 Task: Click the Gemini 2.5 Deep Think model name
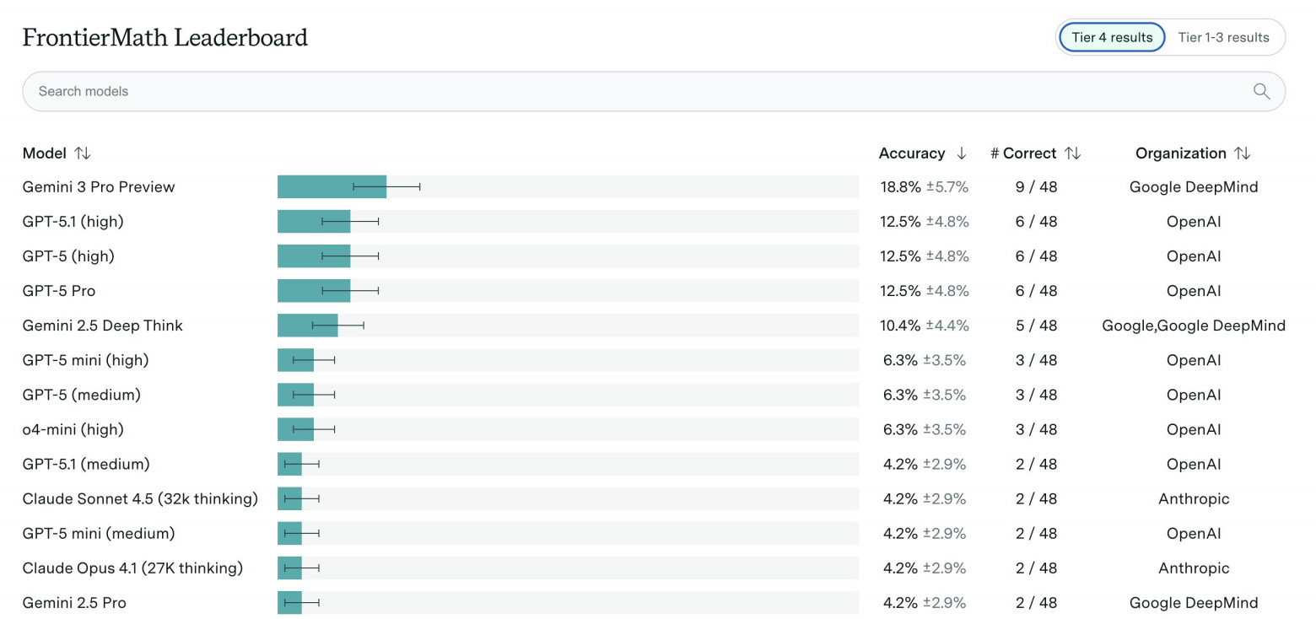click(x=102, y=326)
